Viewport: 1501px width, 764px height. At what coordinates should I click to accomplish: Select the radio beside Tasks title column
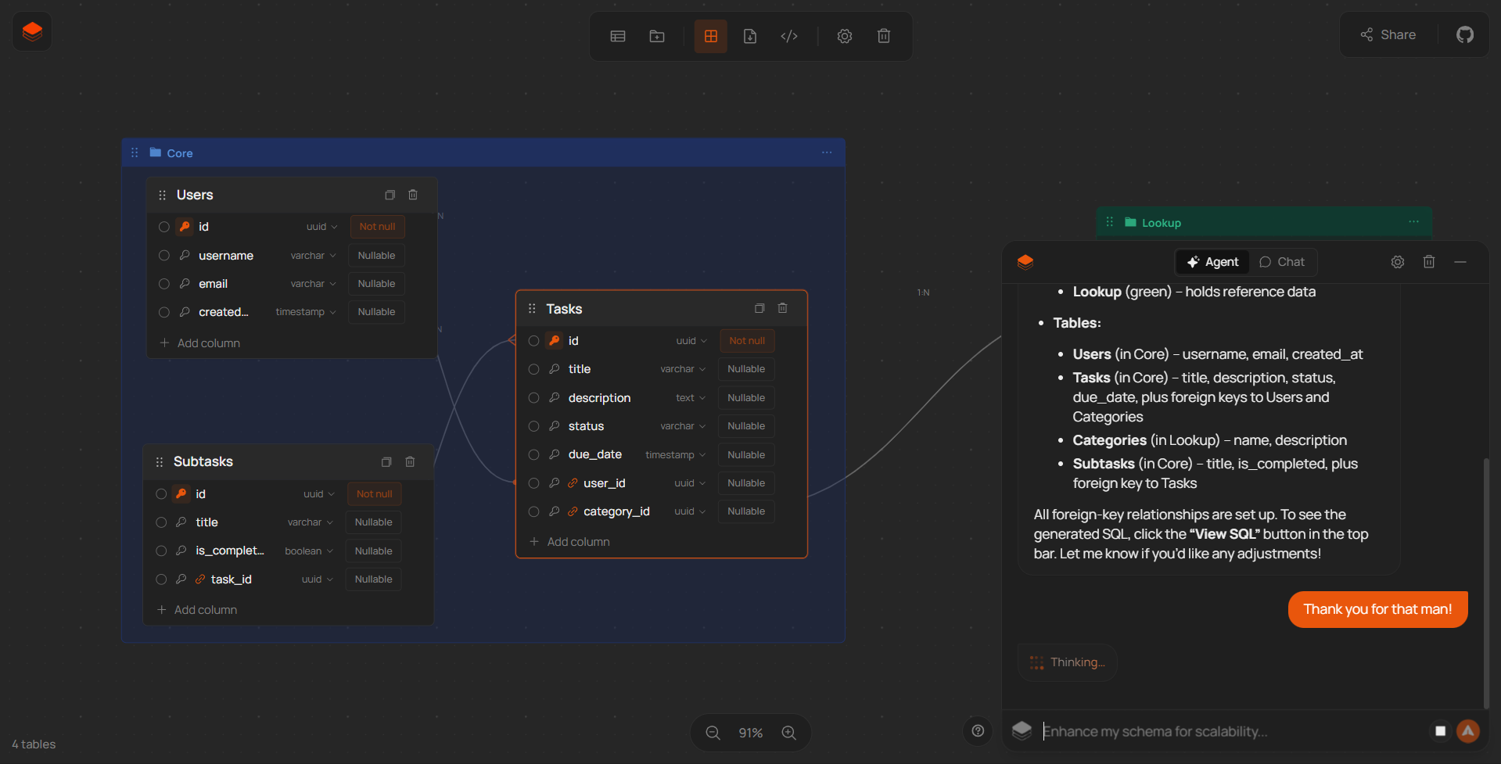[x=534, y=369]
